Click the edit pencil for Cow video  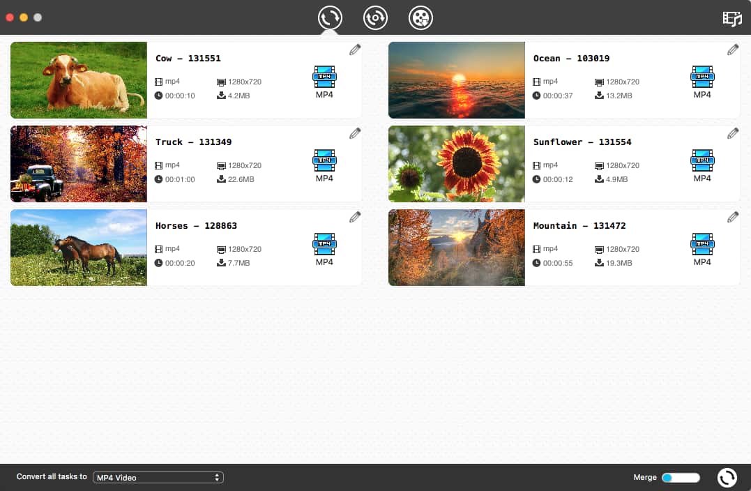coord(355,50)
